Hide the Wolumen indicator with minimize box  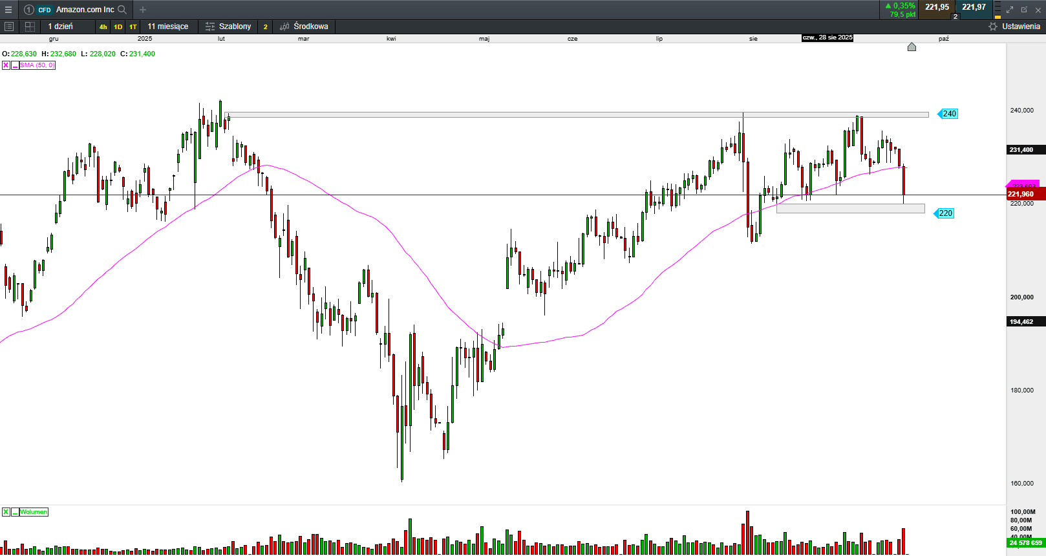coord(14,512)
